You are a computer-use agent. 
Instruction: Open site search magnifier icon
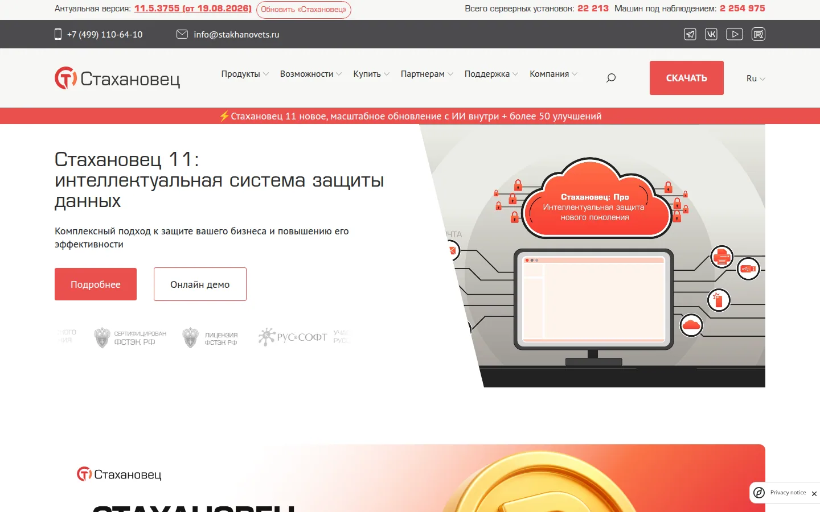[x=611, y=78]
